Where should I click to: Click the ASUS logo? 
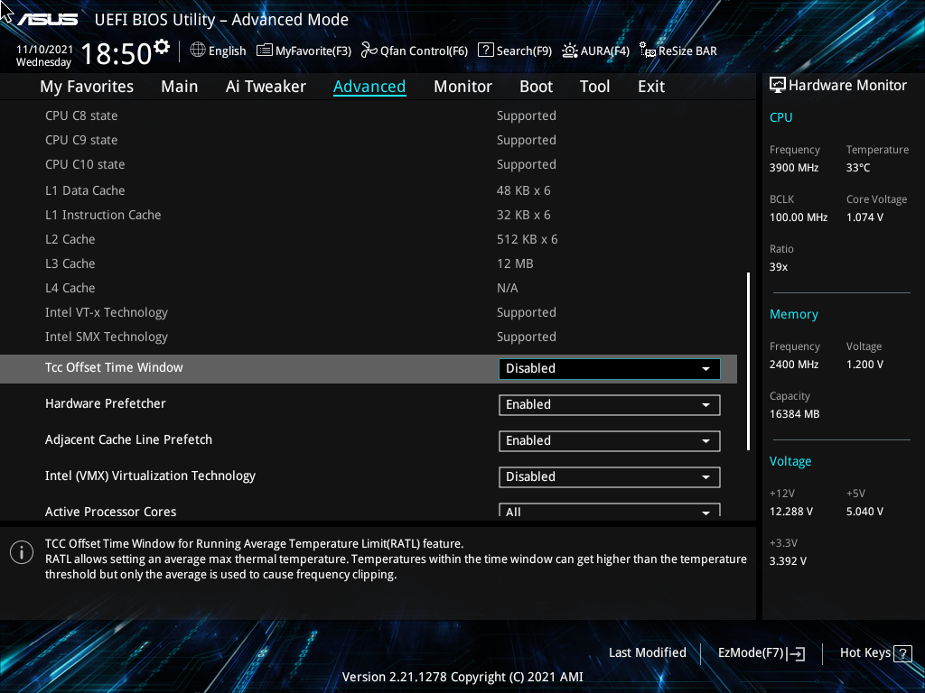47,20
